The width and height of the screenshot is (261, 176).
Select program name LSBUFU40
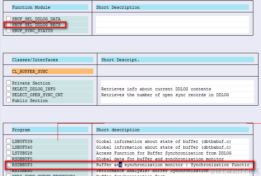pyautogui.click(x=22, y=147)
